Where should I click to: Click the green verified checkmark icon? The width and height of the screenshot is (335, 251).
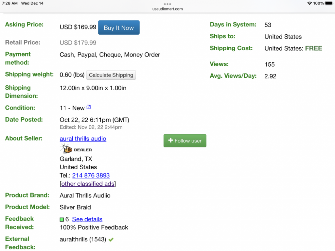click(111, 240)
